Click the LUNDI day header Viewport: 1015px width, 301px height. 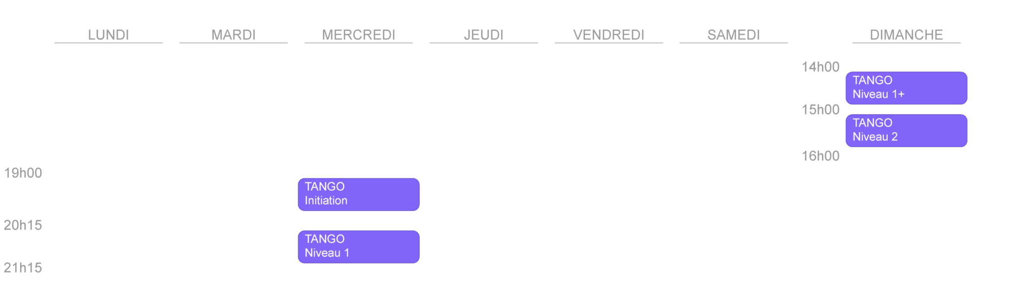click(109, 35)
